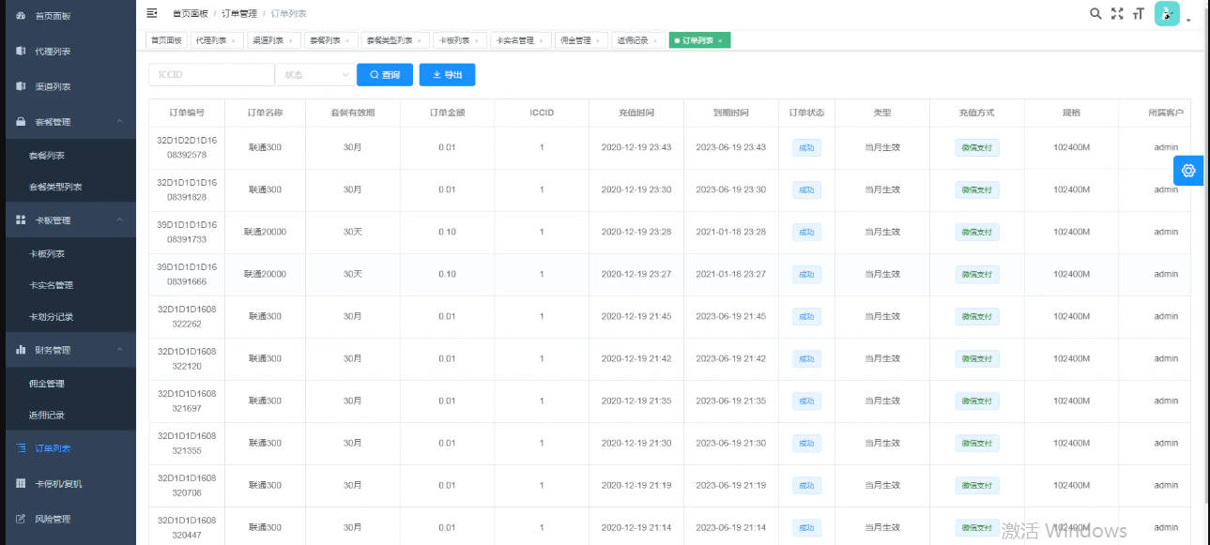Click 30天 validity in row 39D1D1D1D1608391666
The width and height of the screenshot is (1210, 545).
point(353,274)
